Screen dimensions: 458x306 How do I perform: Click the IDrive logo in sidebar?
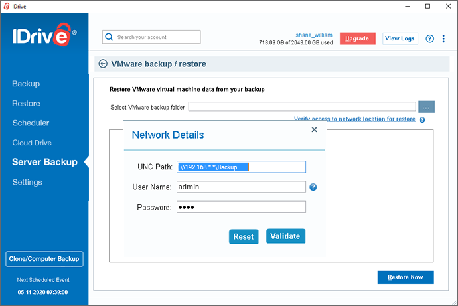tap(44, 35)
